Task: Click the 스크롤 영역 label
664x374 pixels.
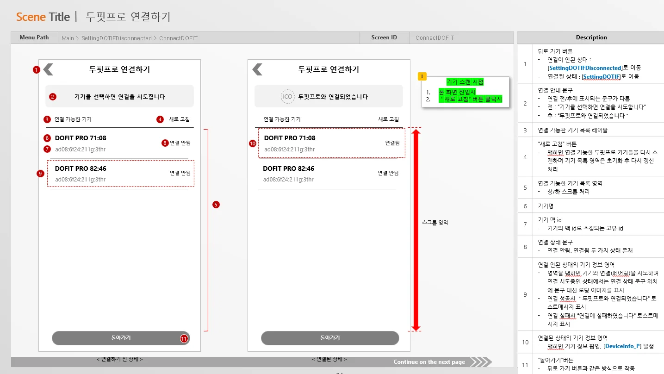Action: point(435,222)
